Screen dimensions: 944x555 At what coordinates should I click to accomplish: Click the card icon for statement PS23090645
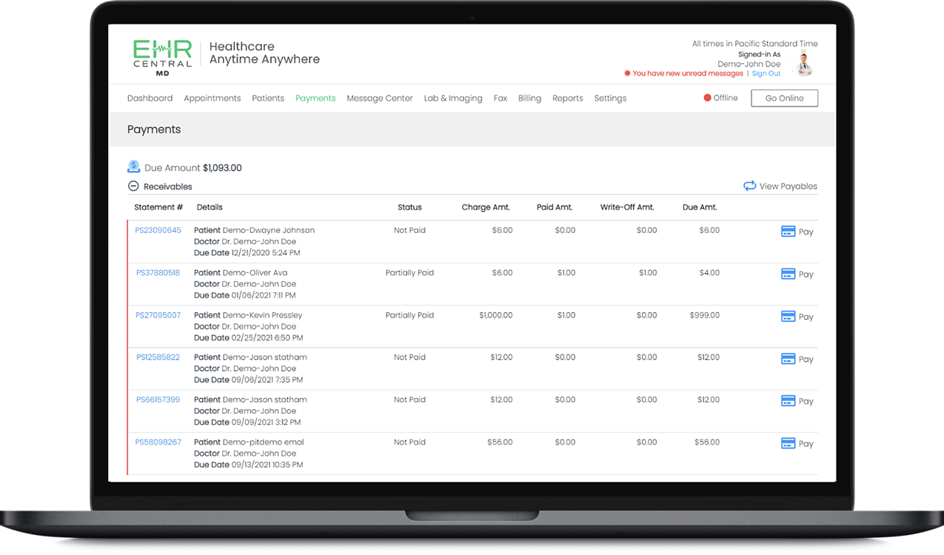tap(788, 232)
